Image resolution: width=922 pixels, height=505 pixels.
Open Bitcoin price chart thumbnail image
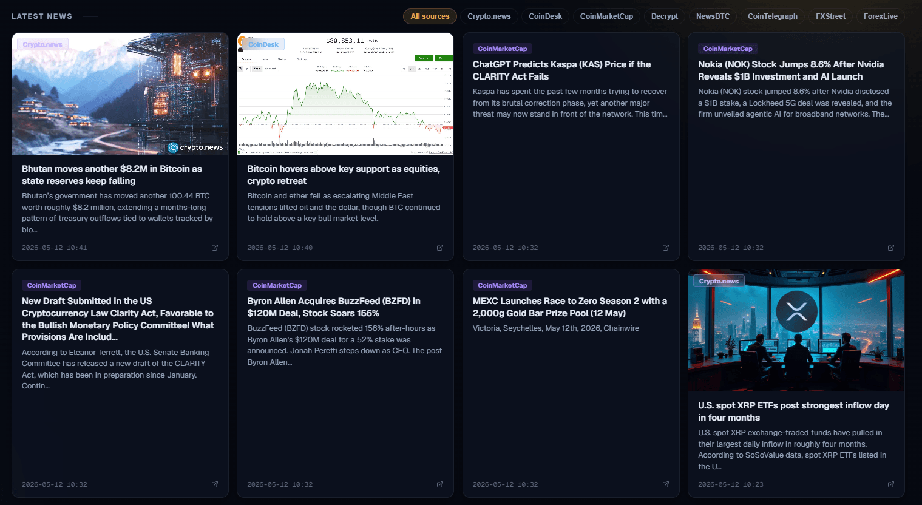pyautogui.click(x=345, y=93)
